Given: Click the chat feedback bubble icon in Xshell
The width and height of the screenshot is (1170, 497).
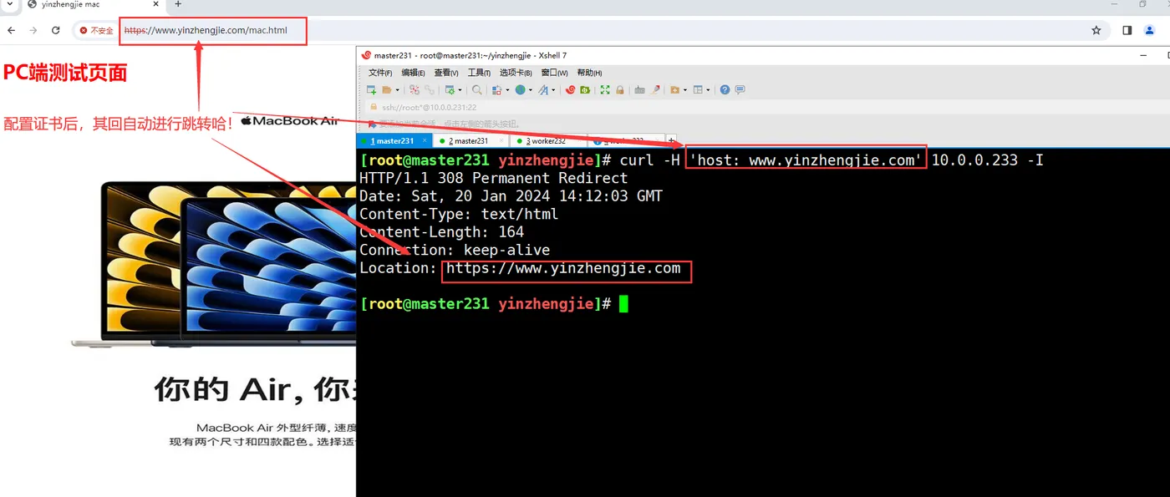Looking at the screenshot, I should [740, 90].
